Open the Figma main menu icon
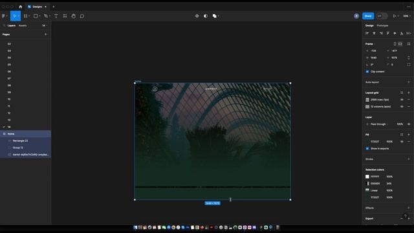 (x=3, y=16)
